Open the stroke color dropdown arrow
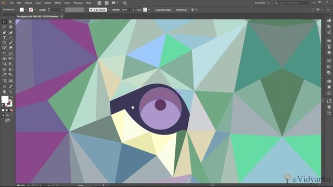Viewport: 333px width, 187px height. tap(35, 10)
